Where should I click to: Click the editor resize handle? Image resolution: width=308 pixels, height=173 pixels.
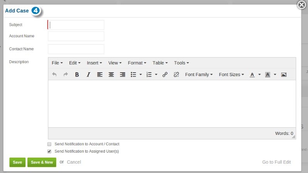click(x=293, y=137)
